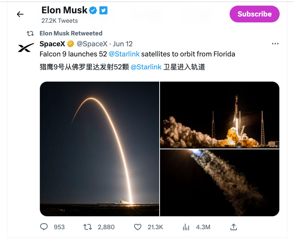Open @Starlink link in translated text
Image resolution: width=294 pixels, height=239 pixels.
[x=146, y=67]
